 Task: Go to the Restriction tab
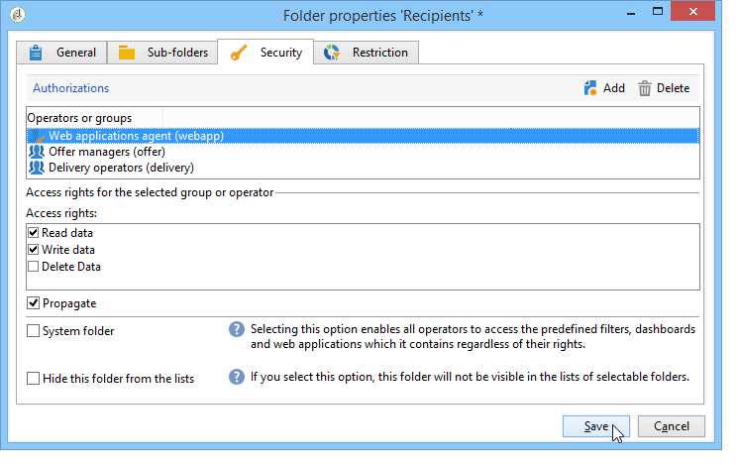370,53
